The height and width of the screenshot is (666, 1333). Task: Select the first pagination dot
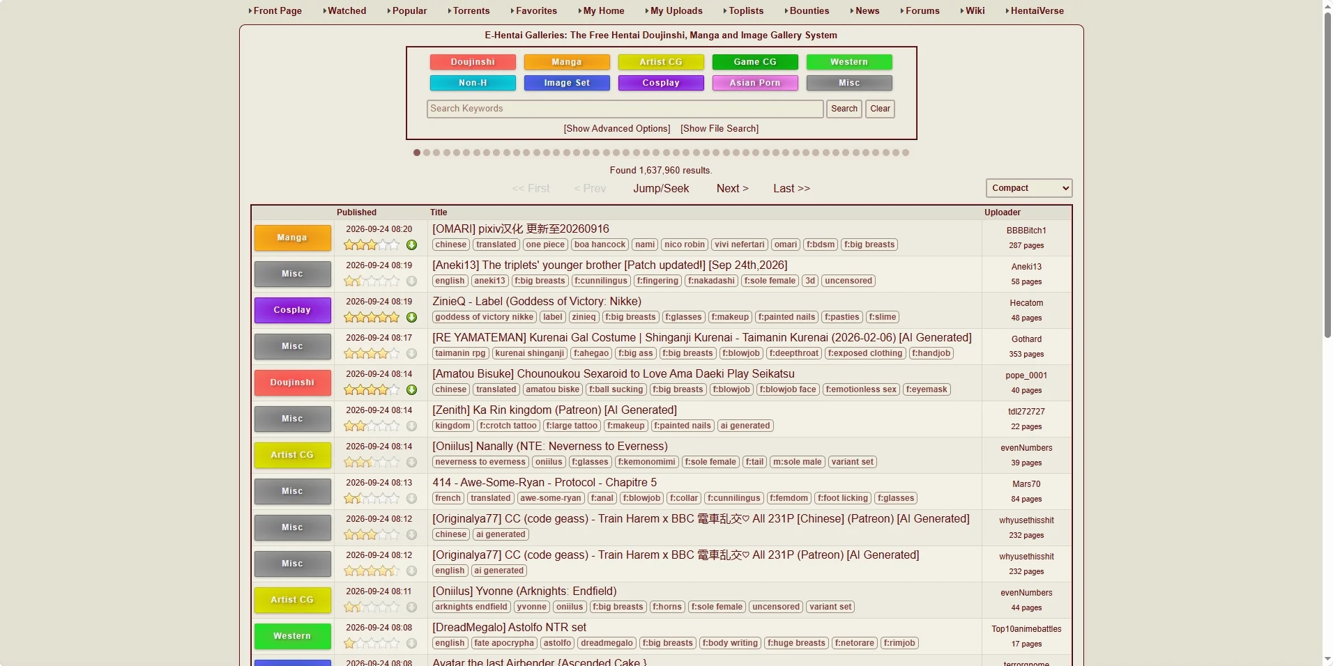417,153
